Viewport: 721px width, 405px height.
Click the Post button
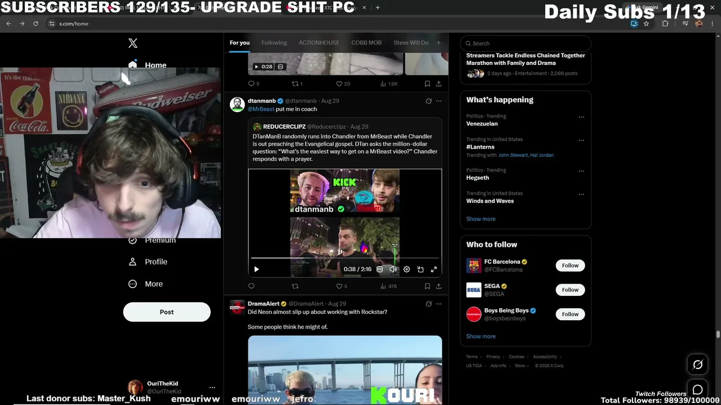[x=167, y=312]
